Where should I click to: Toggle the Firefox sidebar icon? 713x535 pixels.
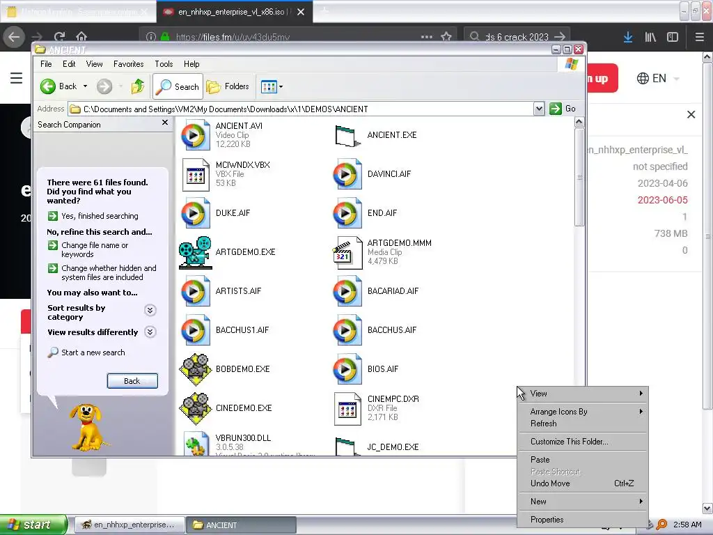click(673, 37)
